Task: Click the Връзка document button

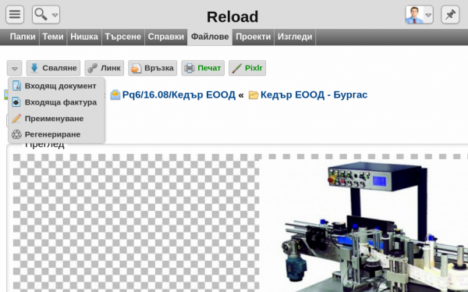Action: pyautogui.click(x=153, y=68)
